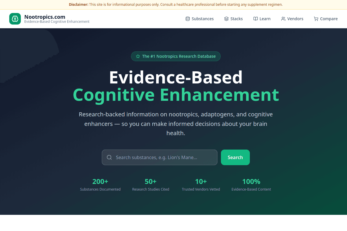Click the Research-backed information paragraph
Viewport: 347px width, 231px height.
pyautogui.click(x=176, y=124)
